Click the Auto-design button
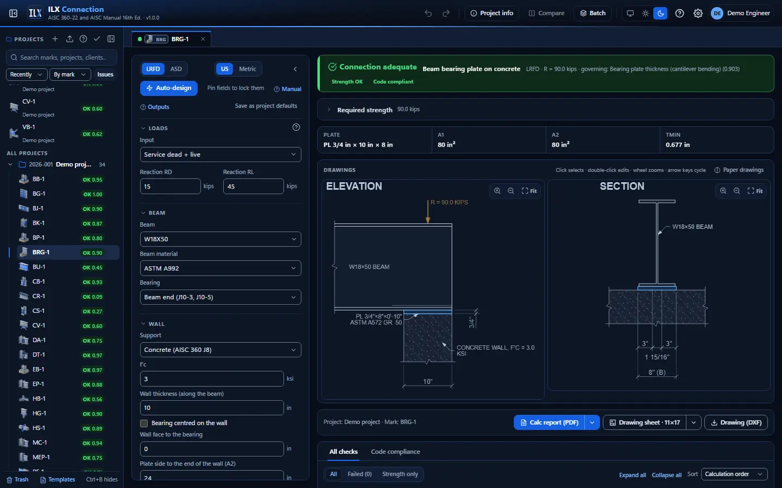 [x=169, y=88]
